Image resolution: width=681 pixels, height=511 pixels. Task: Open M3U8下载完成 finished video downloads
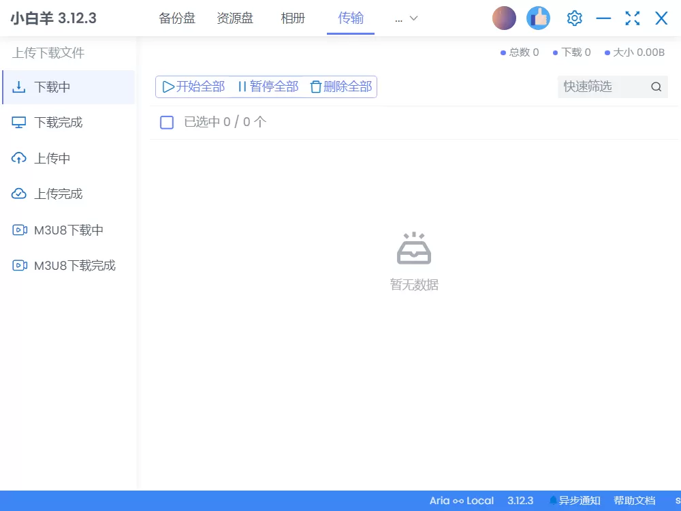click(x=74, y=265)
